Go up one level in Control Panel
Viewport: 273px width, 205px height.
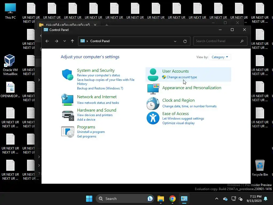click(73, 41)
